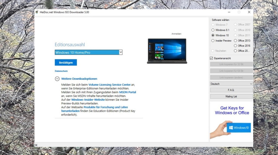The image size is (278, 155).
Task: Toggle the Expertenansicht checkbox
Action: (211, 58)
